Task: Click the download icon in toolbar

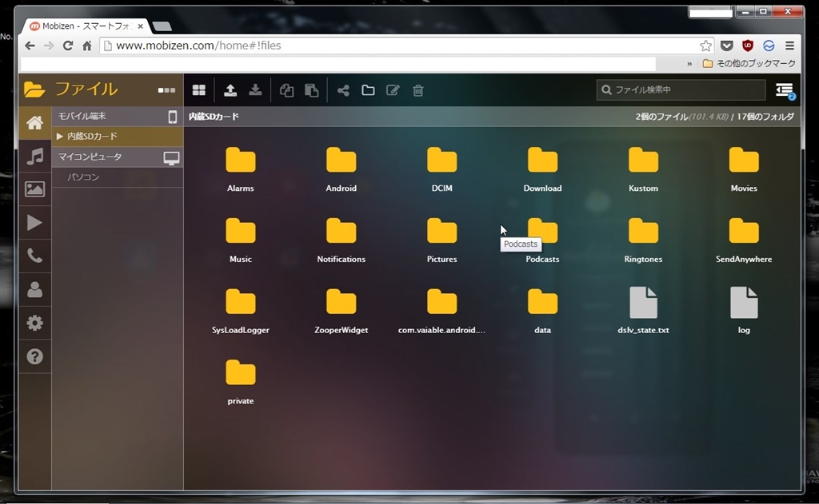Action: pos(255,90)
